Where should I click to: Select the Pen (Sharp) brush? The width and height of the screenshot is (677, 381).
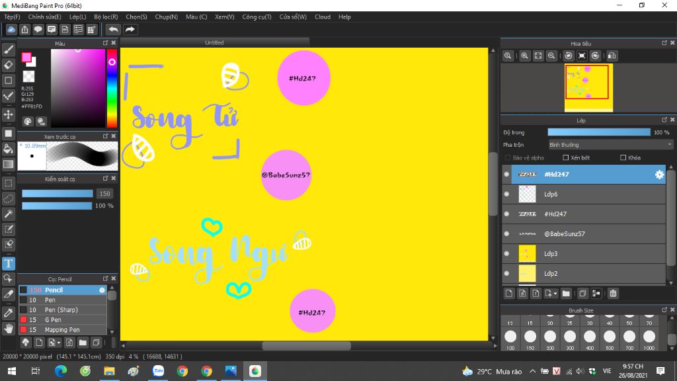pyautogui.click(x=63, y=310)
